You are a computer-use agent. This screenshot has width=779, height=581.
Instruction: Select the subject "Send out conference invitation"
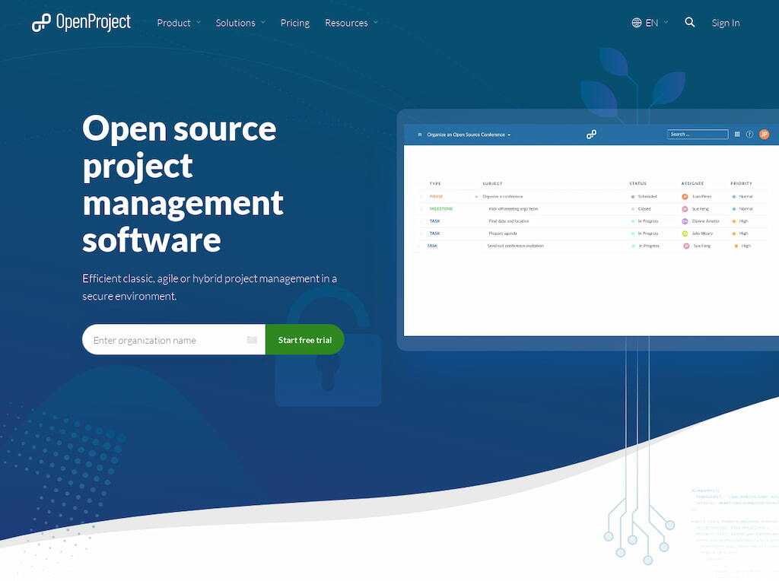point(515,246)
